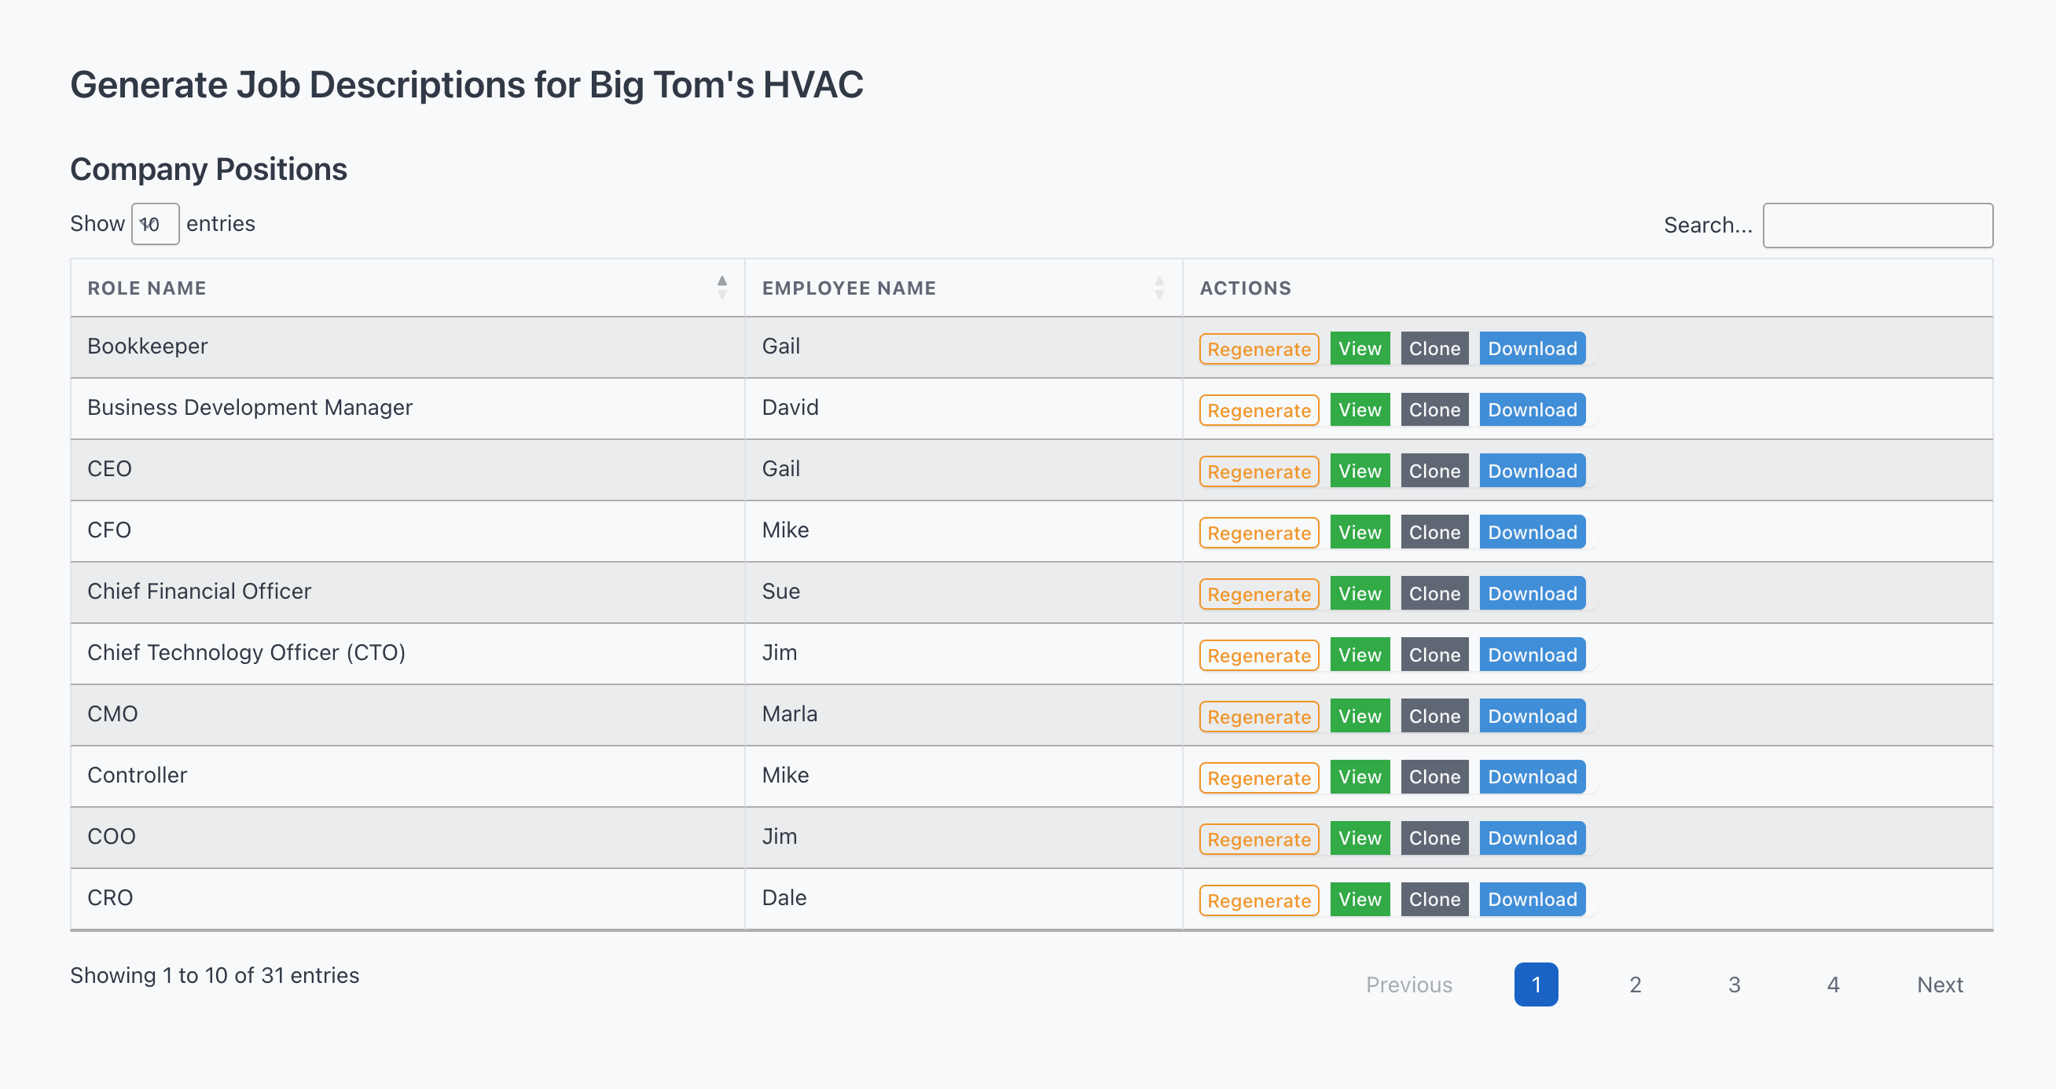Screen dimensions: 2056x1089
Task: View the CRO job description
Action: pos(1359,900)
